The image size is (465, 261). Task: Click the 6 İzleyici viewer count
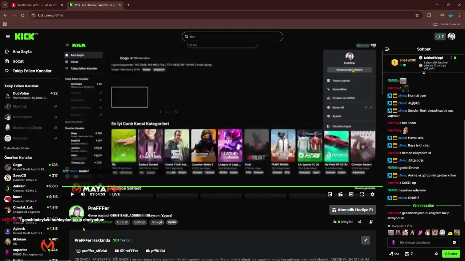(343, 222)
